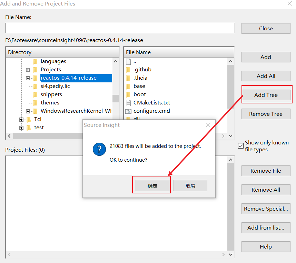This screenshot has width=296, height=263.
Task: Close the Add and Remove Project Files window
Action: click(x=289, y=3)
